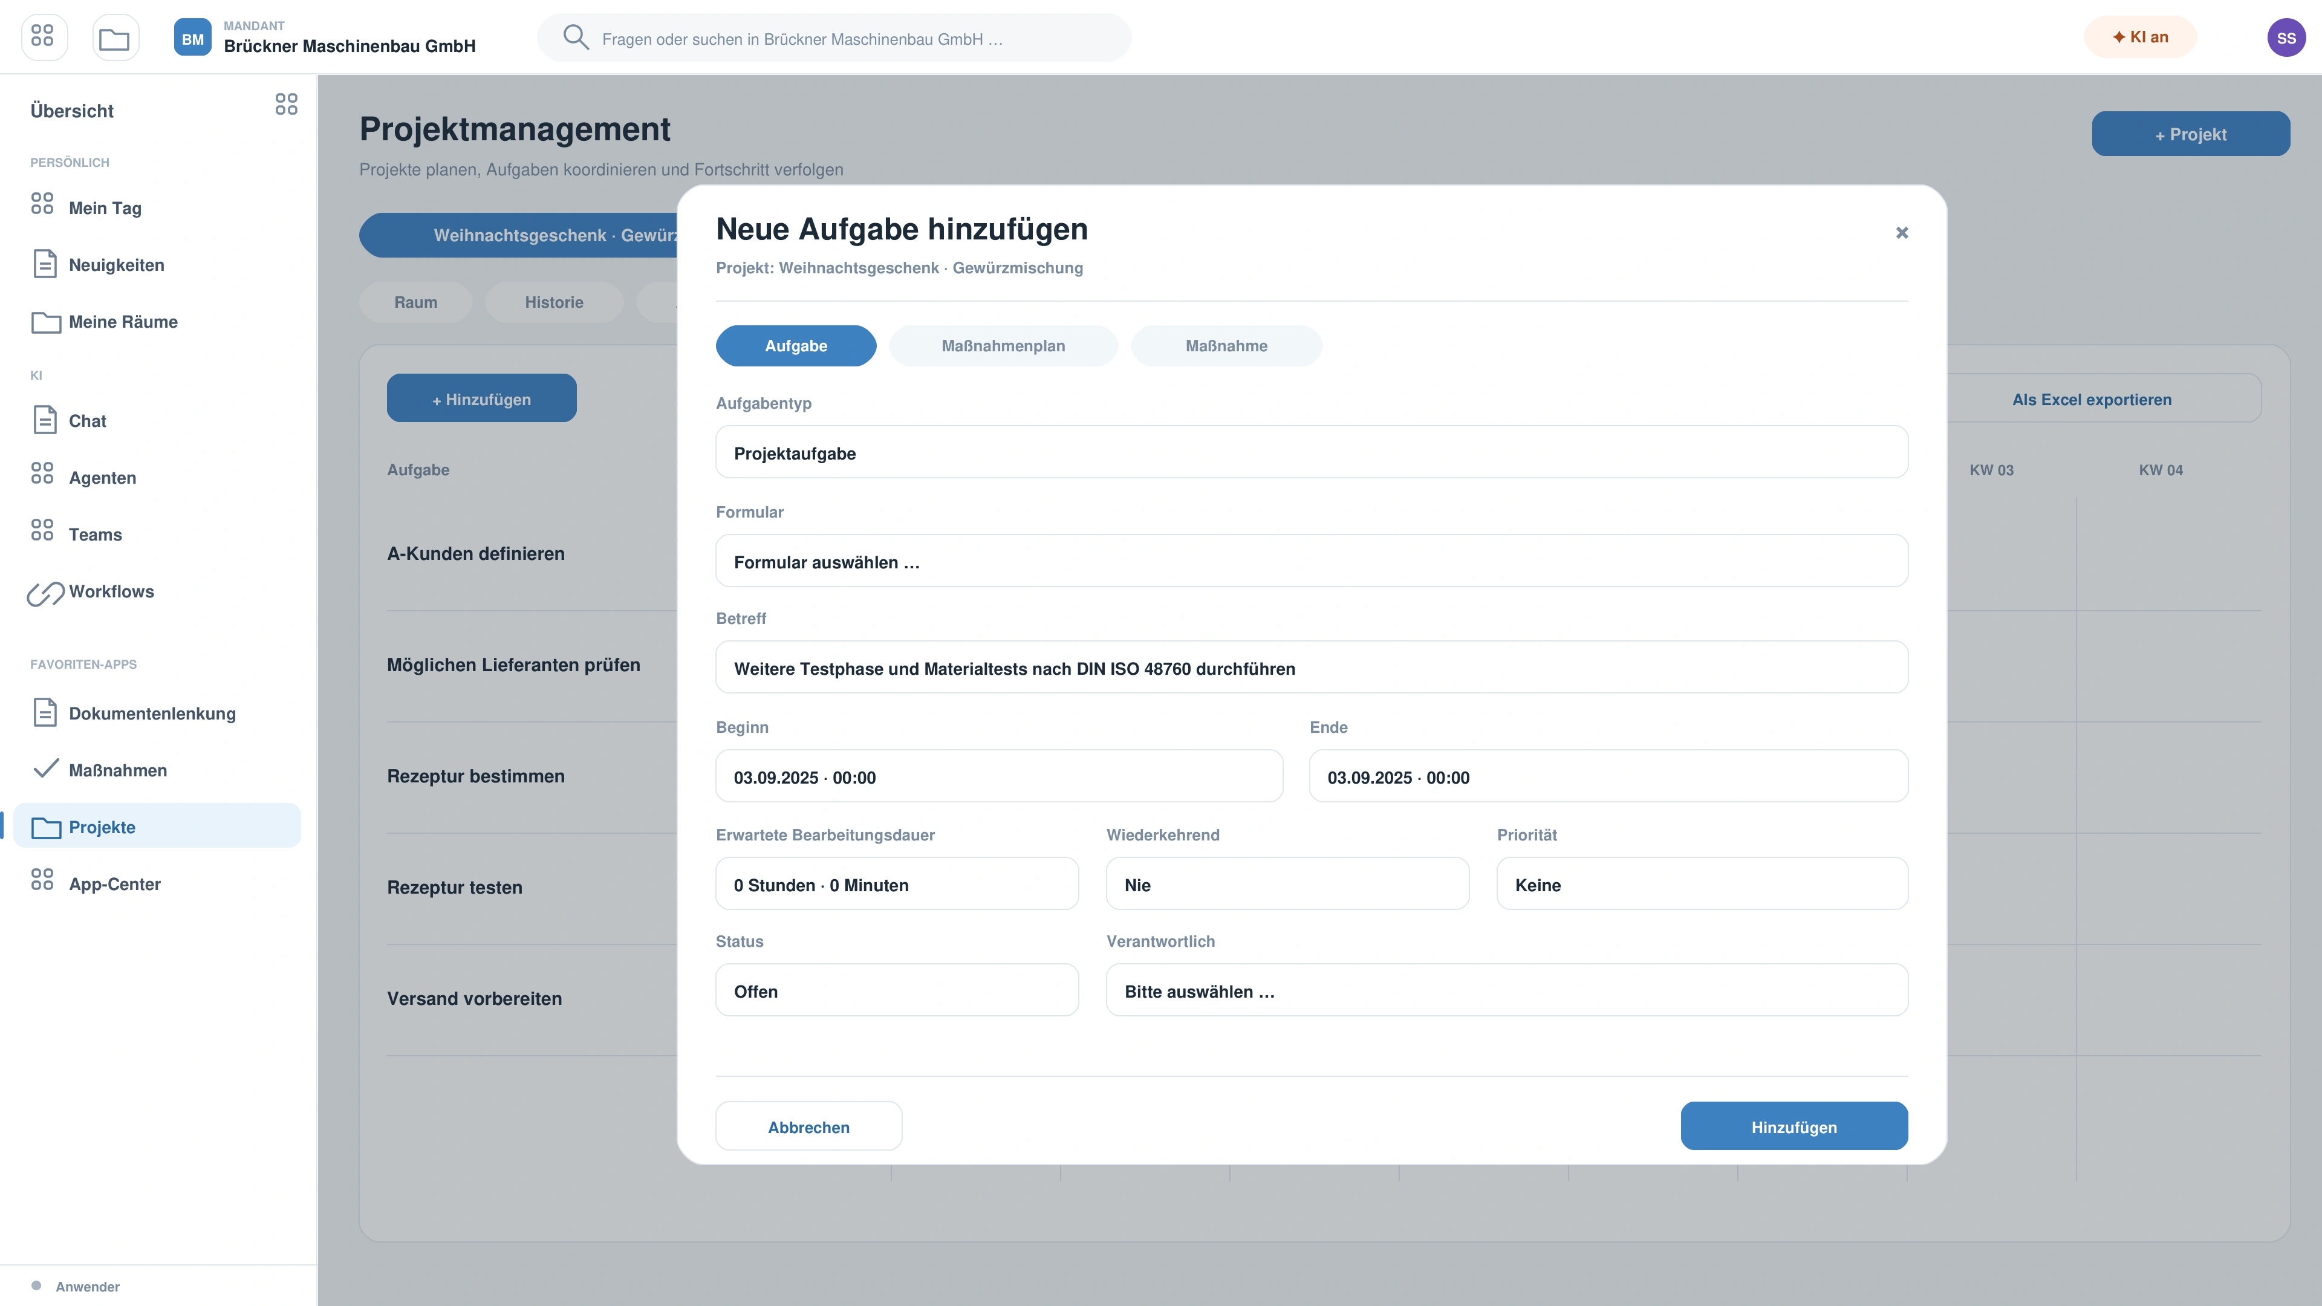Switch to the Maßnahmenplan tab
The width and height of the screenshot is (2322, 1306).
point(1003,346)
